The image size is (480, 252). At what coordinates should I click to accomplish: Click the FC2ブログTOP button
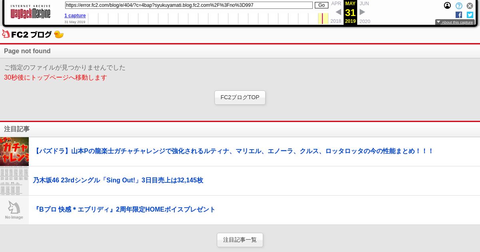click(240, 98)
